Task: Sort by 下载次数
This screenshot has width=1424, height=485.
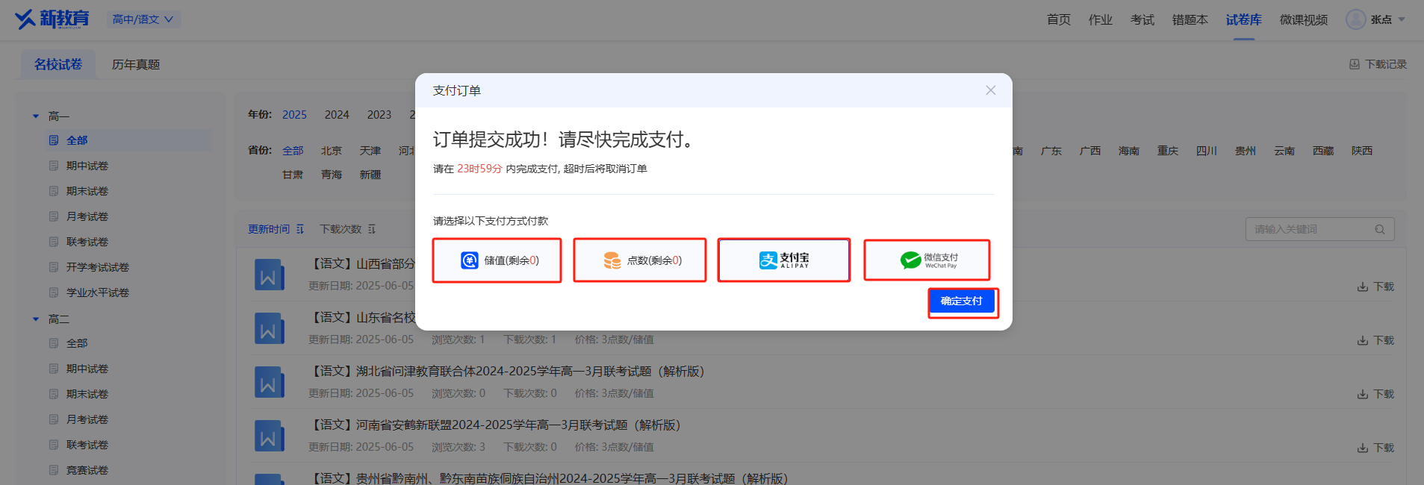Action: (x=348, y=229)
